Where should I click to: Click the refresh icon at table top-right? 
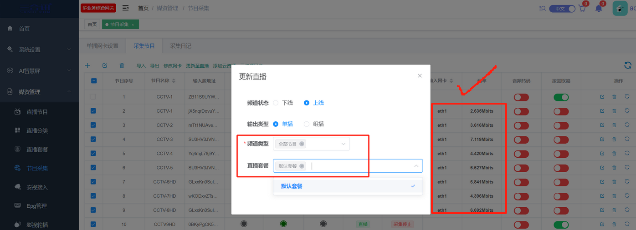coord(627,65)
